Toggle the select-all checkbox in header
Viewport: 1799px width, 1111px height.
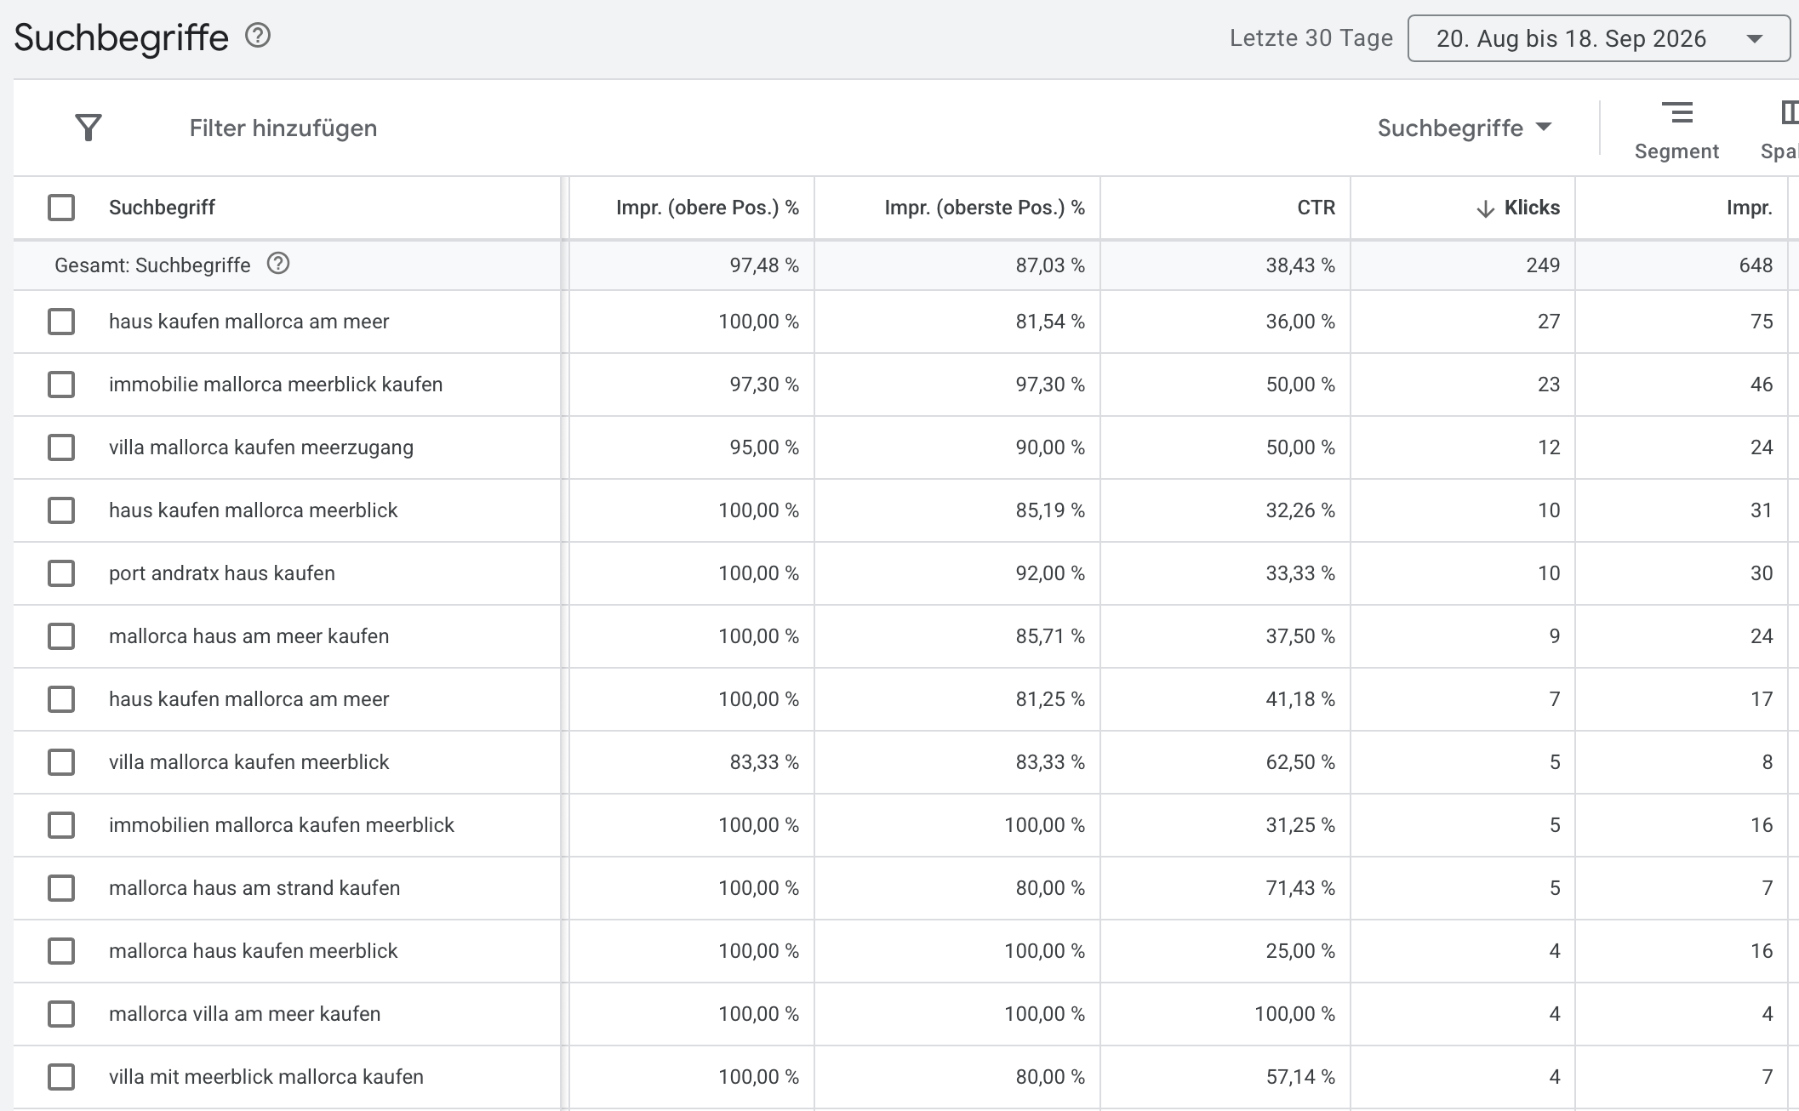(x=61, y=208)
